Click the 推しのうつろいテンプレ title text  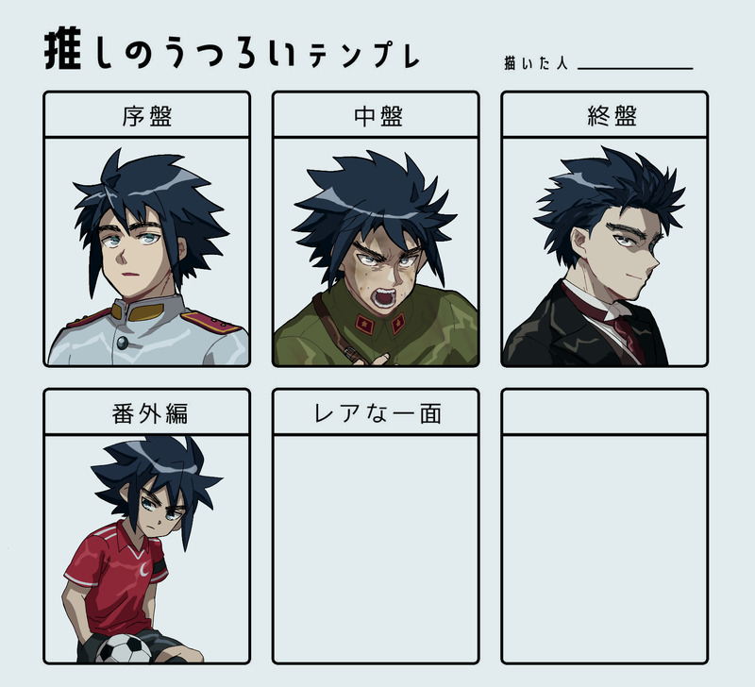point(232,50)
